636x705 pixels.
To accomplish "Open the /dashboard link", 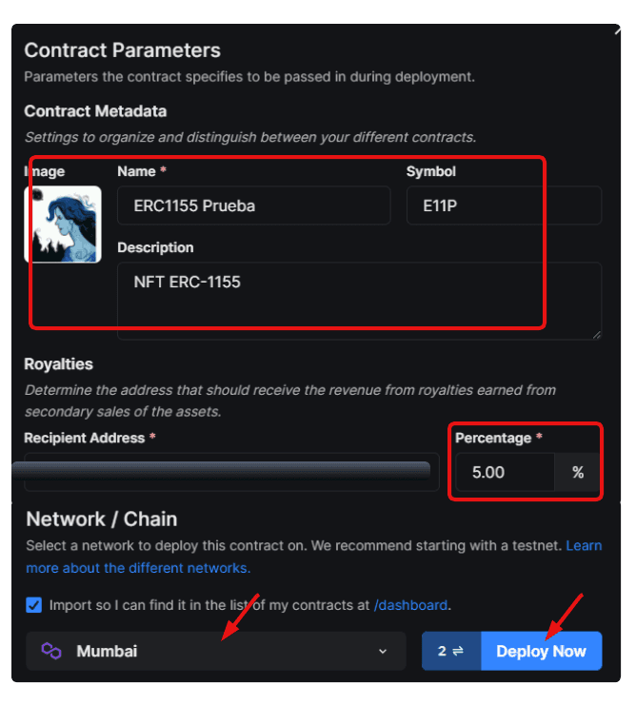I will [x=410, y=605].
